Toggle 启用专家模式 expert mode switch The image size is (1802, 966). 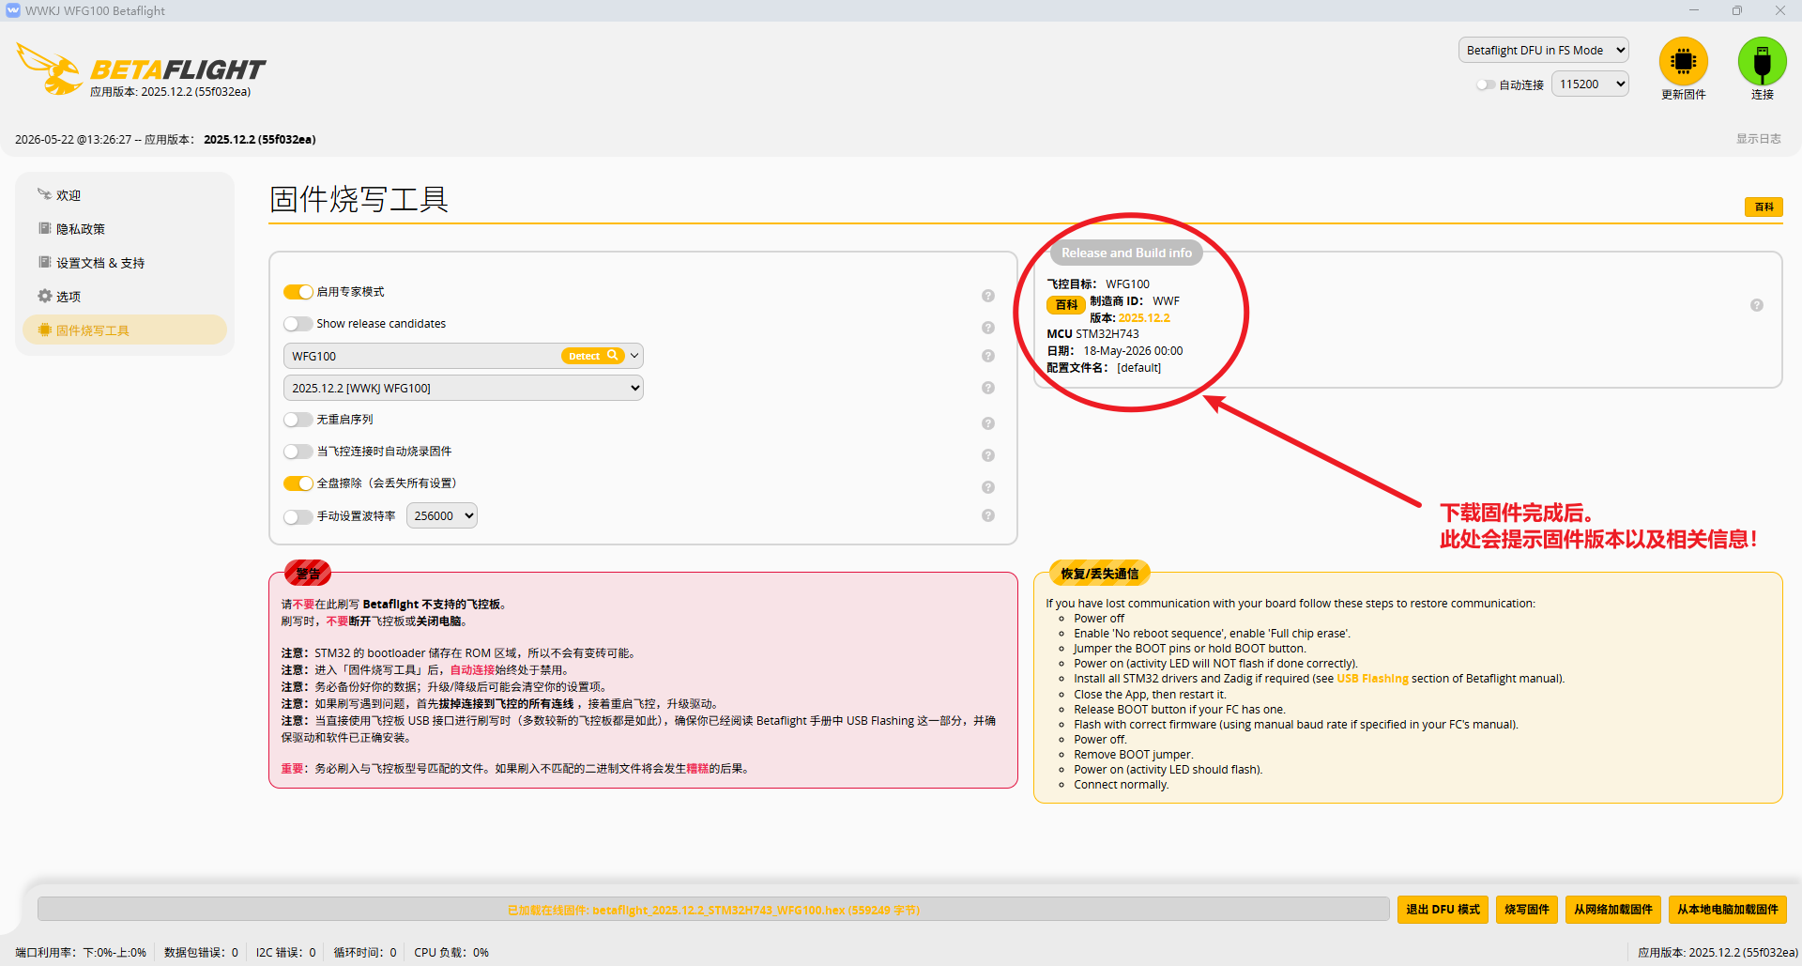coord(298,292)
